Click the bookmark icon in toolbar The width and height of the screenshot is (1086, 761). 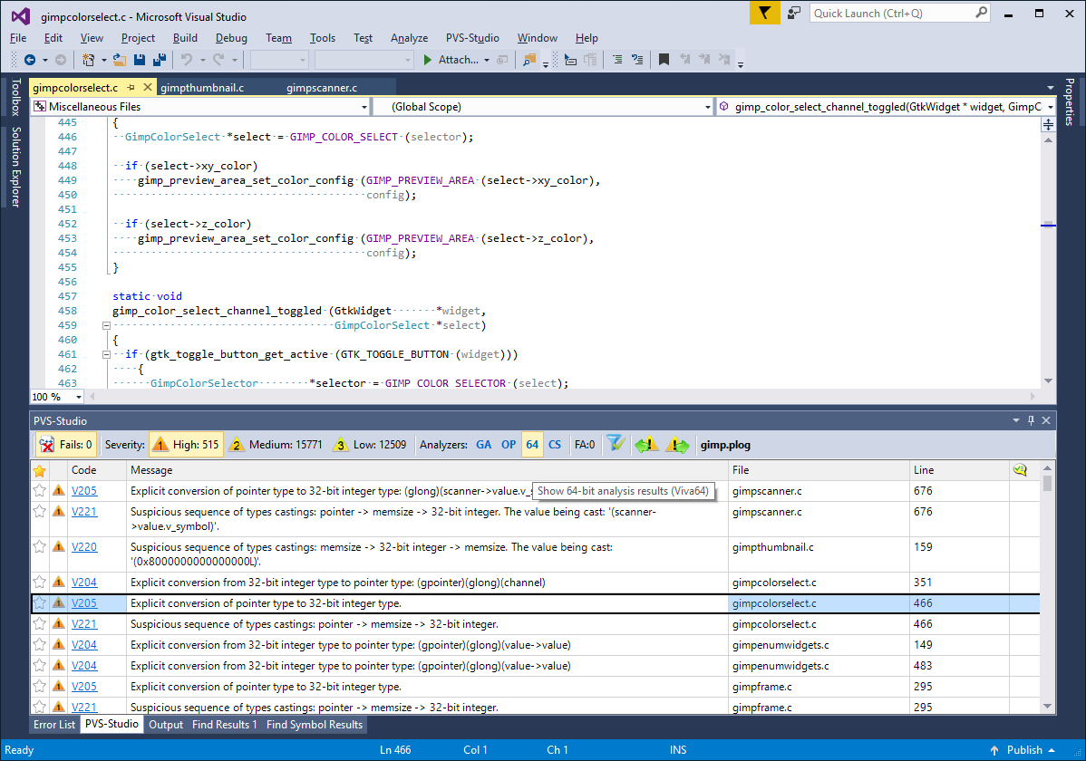point(664,60)
